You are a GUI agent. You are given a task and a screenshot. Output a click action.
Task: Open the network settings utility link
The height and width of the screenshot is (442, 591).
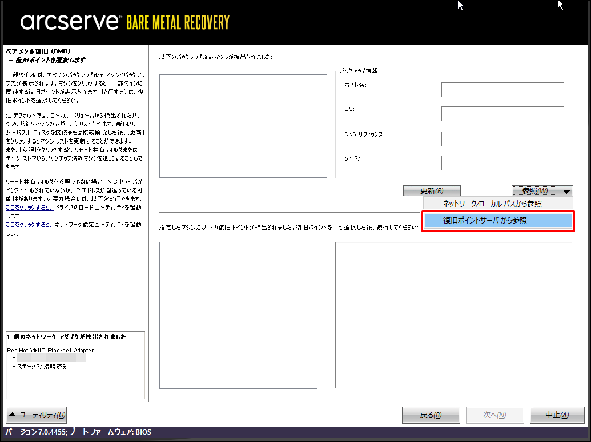30,225
